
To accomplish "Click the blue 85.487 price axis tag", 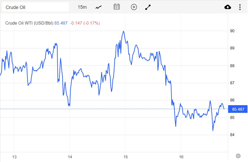I will click(238, 109).
